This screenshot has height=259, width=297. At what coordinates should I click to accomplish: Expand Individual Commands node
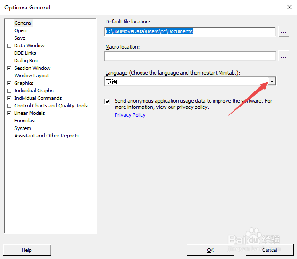[9, 99]
